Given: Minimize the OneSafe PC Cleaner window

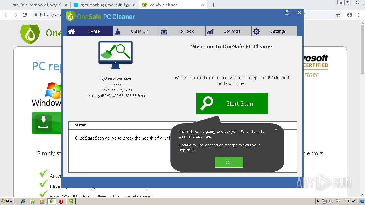Looking at the screenshot, I should coord(293,13).
